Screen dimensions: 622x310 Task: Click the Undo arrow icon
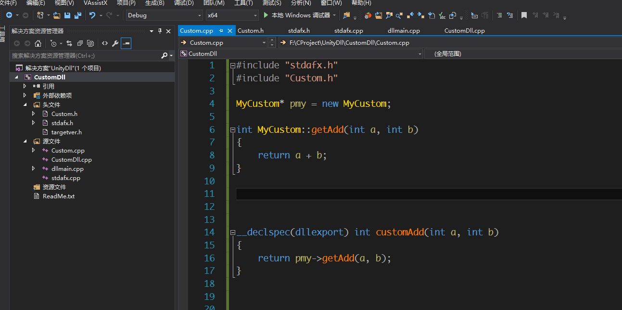click(92, 15)
